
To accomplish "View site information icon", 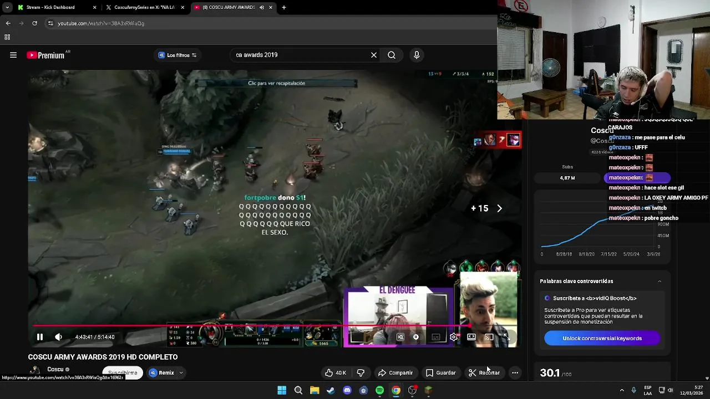I will point(50,23).
